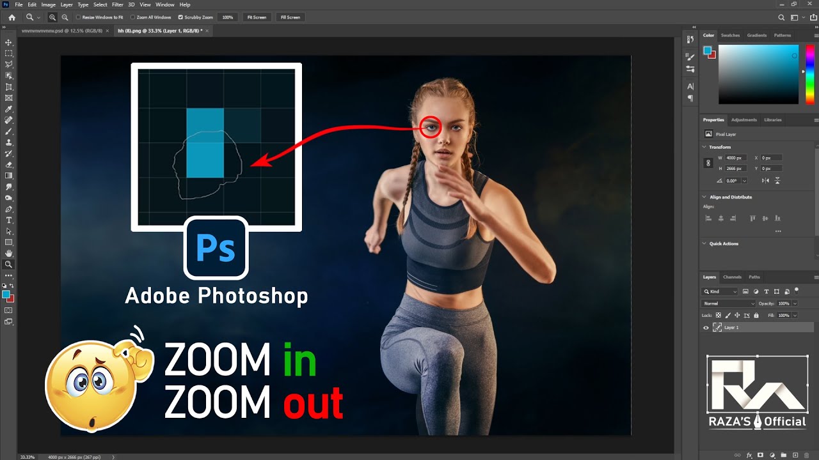Open the search icon at top right
The width and height of the screenshot is (819, 460).
(x=781, y=17)
